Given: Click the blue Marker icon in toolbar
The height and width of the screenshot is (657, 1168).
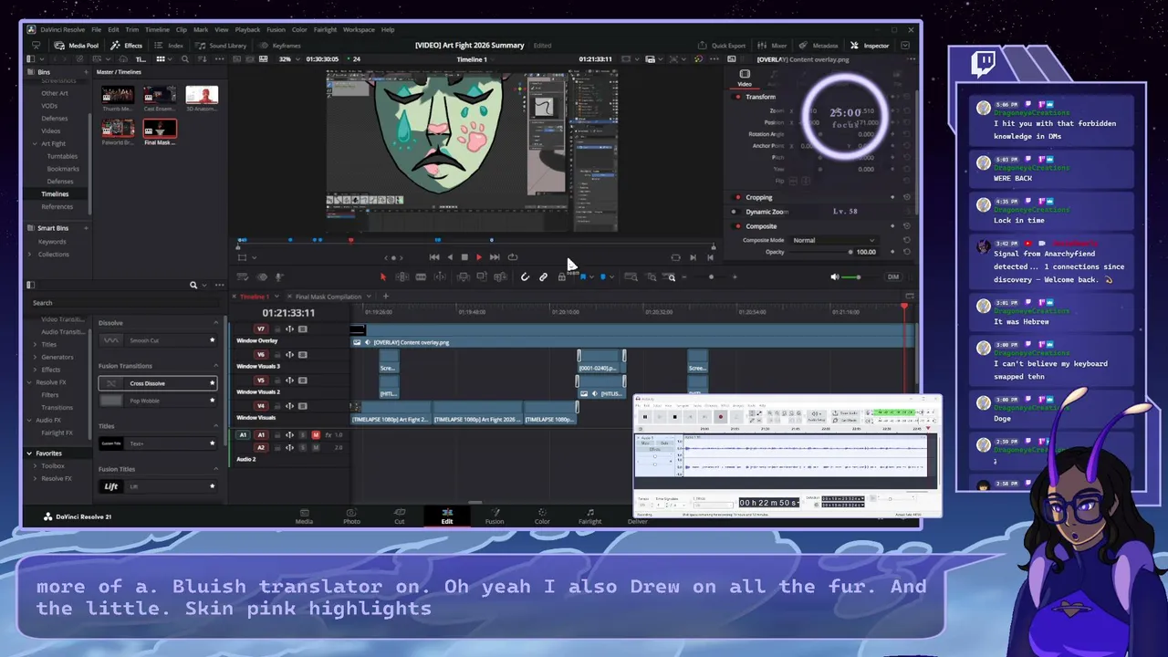Looking at the screenshot, I should [602, 276].
